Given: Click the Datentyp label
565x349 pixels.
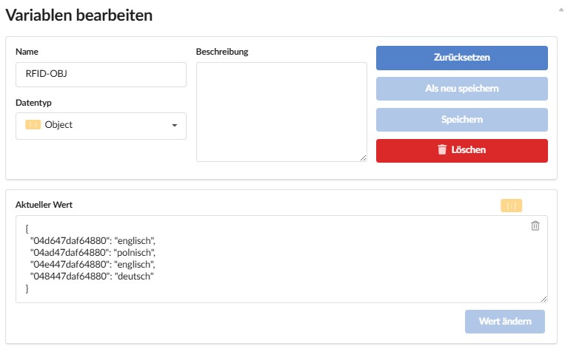Looking at the screenshot, I should tap(33, 103).
